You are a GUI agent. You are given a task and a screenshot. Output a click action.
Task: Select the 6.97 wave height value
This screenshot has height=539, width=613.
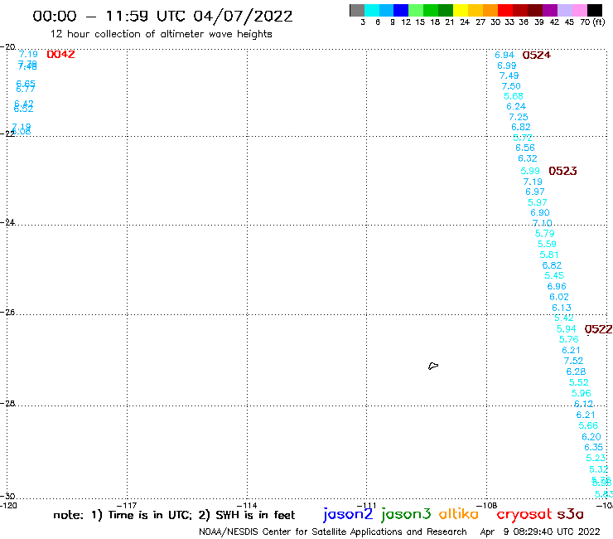535,192
